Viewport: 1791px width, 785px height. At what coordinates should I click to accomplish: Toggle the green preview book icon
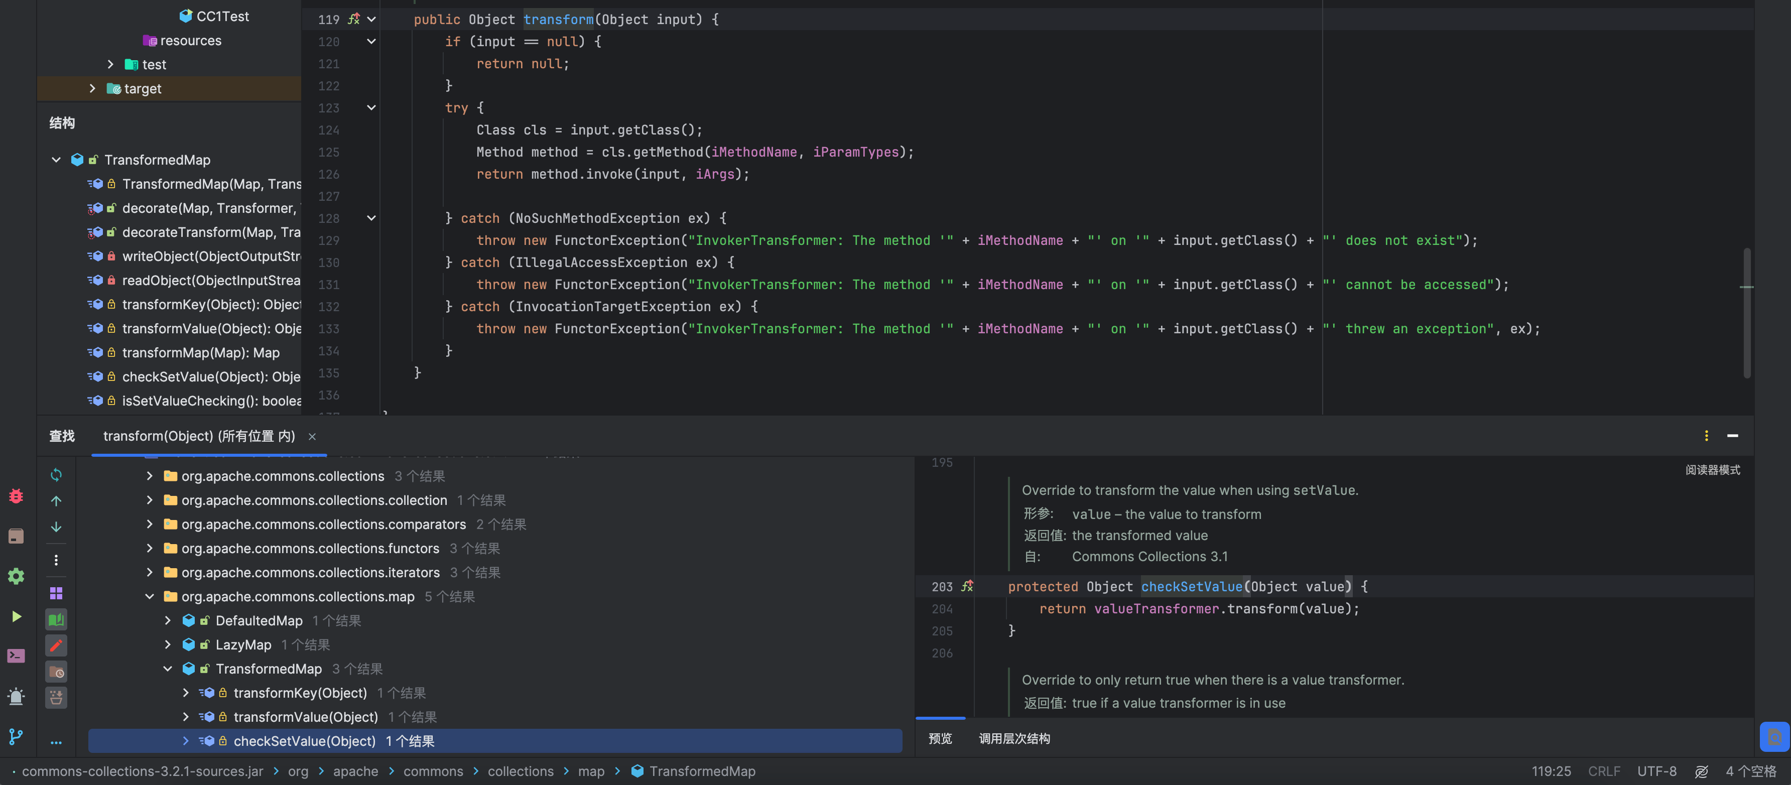click(56, 619)
